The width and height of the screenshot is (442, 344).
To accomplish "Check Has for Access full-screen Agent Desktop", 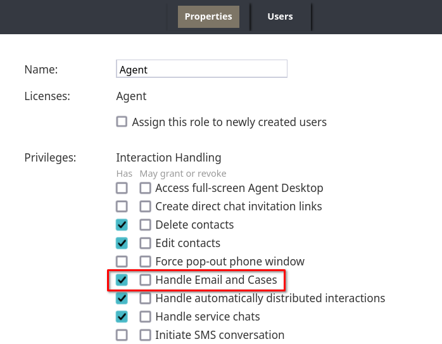I will (122, 188).
